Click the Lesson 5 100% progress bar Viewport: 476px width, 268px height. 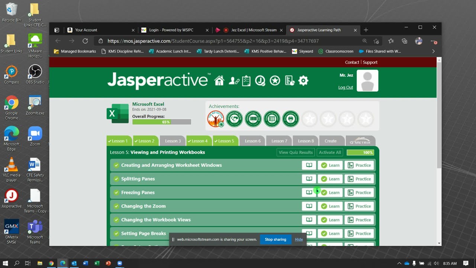(360, 153)
